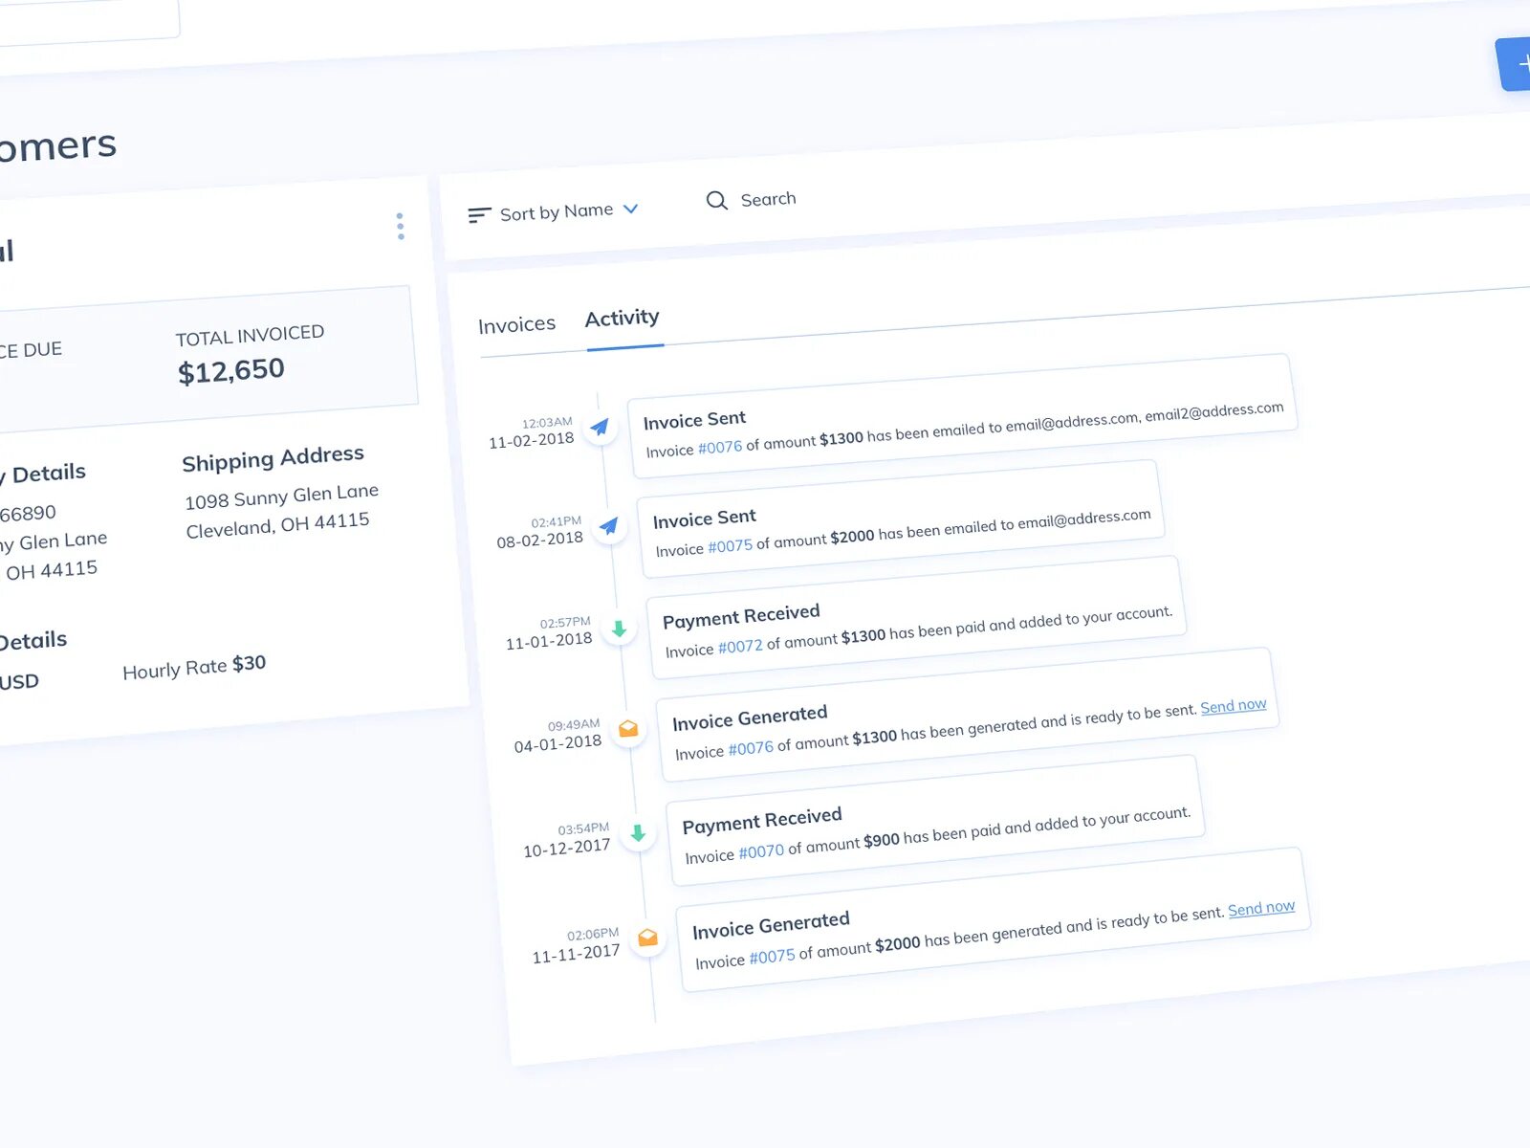Click envelope icon for 11-11-2017 entry

click(x=647, y=938)
